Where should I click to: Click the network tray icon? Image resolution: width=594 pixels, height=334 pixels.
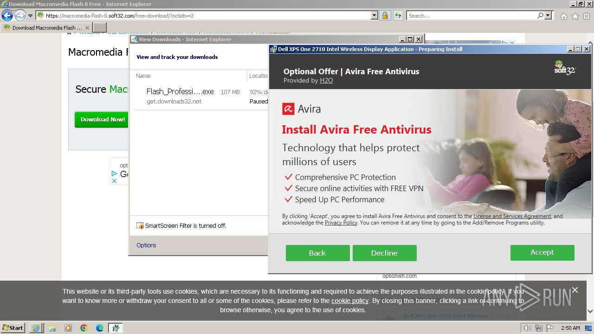[539, 328]
